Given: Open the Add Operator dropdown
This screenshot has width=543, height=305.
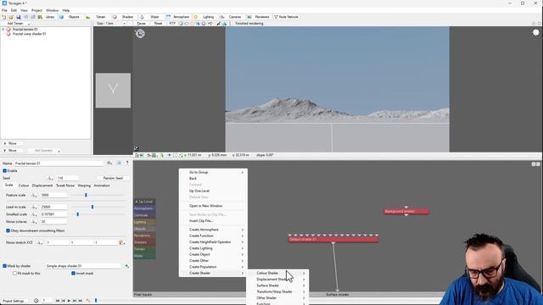Looking at the screenshot, I should pos(45,151).
